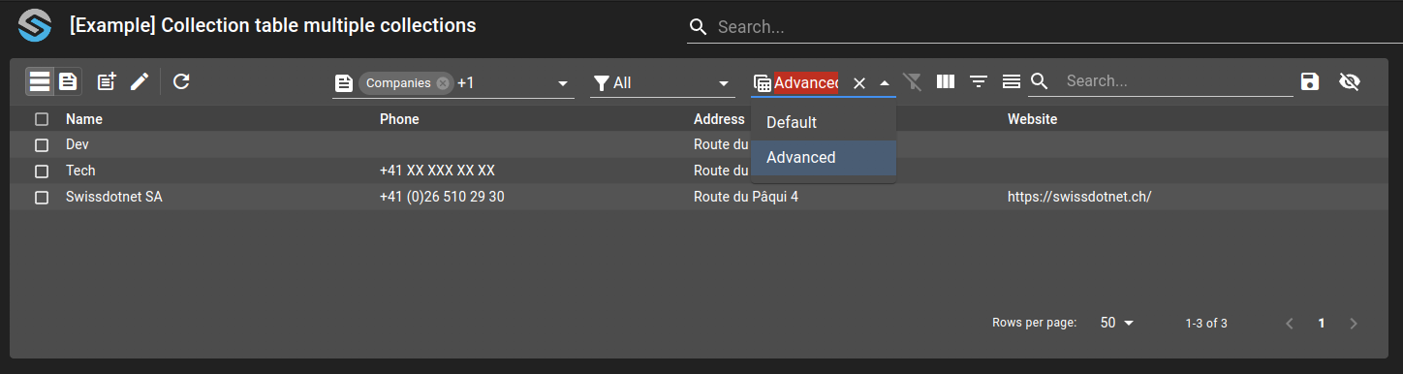Open the rows per page dropdown
The height and width of the screenshot is (374, 1403).
[1116, 324]
